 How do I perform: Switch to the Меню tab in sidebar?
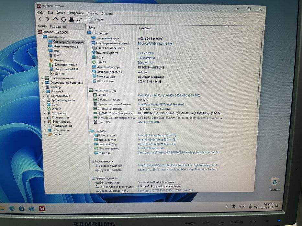(x=42, y=26)
